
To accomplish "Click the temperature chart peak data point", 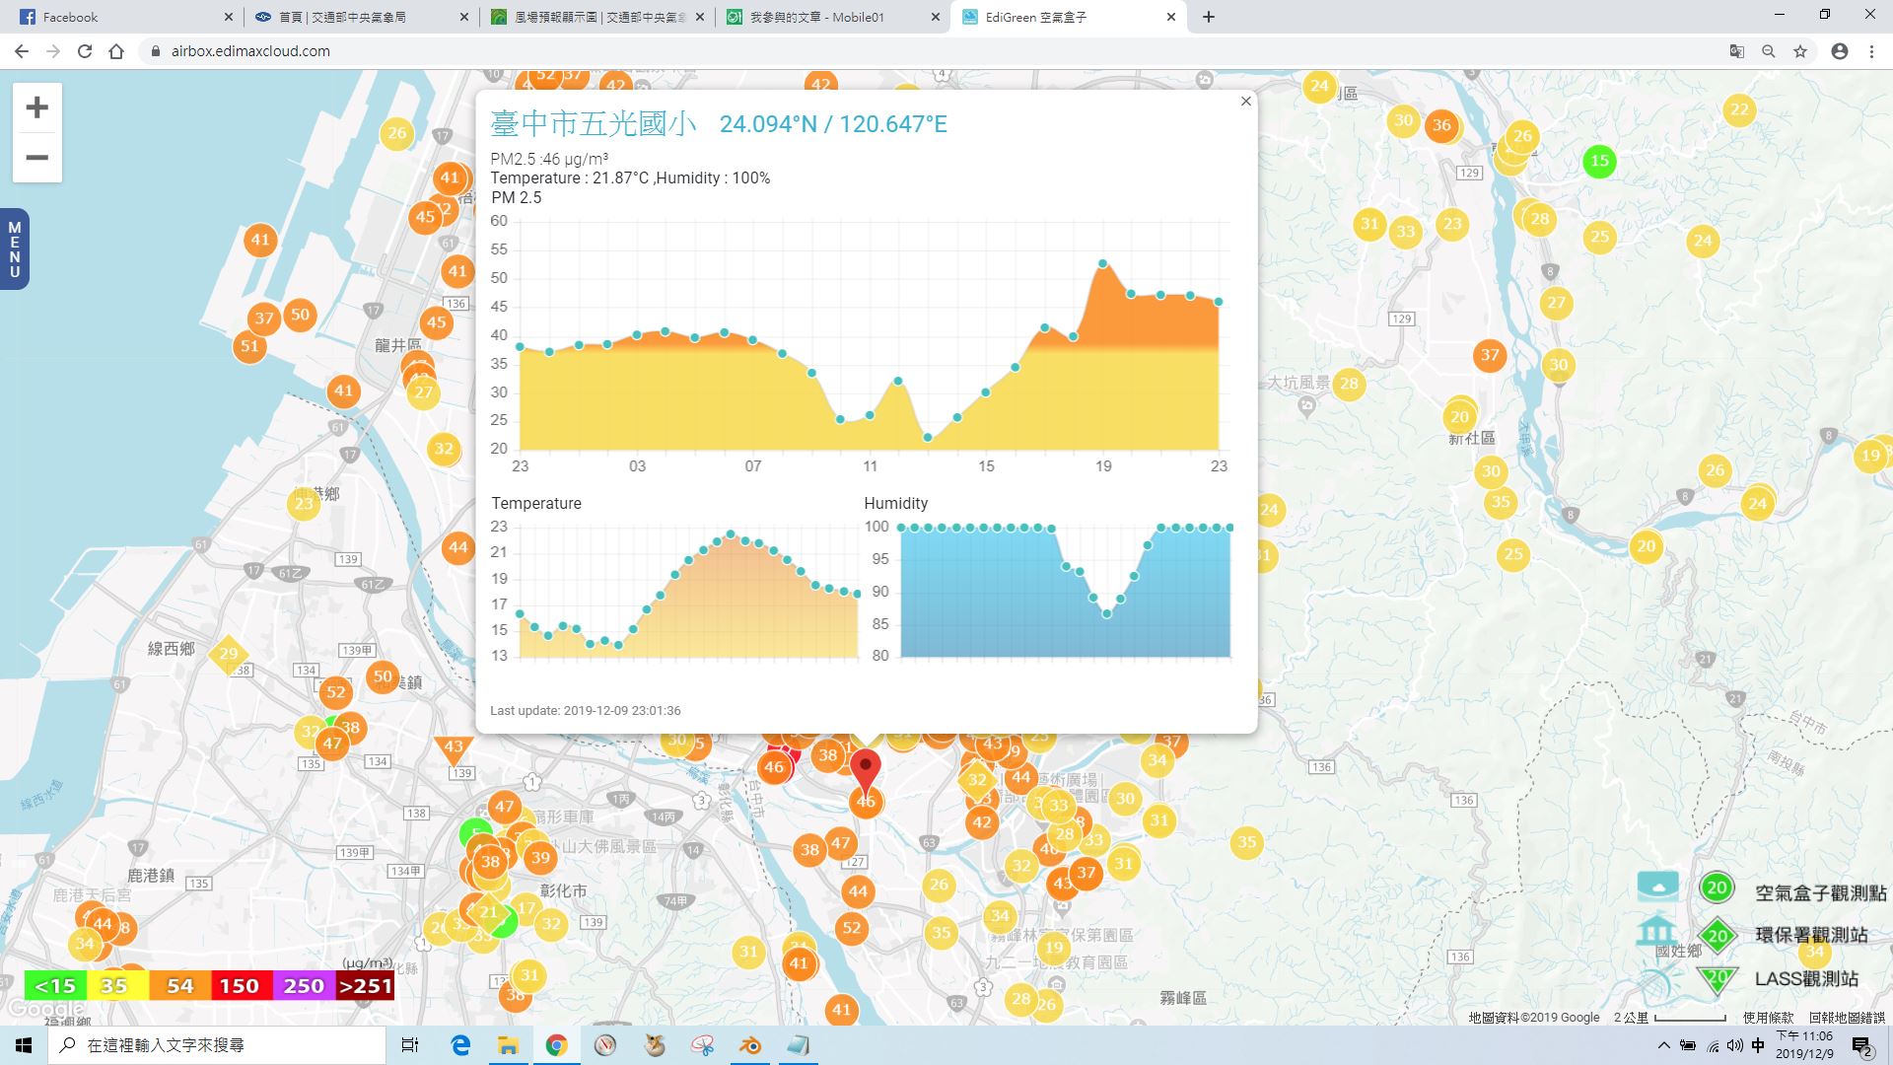I will (x=731, y=534).
